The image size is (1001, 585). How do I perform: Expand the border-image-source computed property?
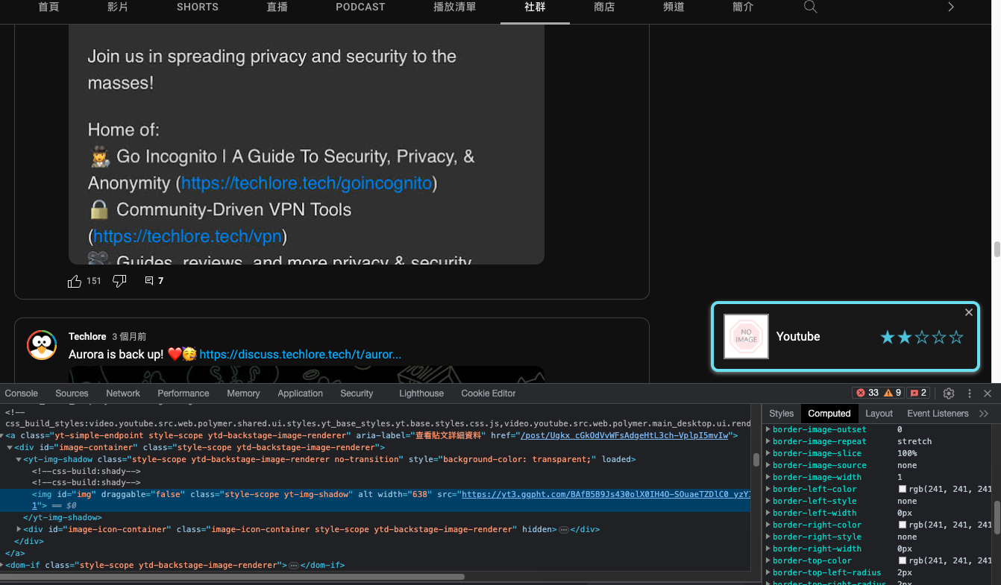point(768,465)
